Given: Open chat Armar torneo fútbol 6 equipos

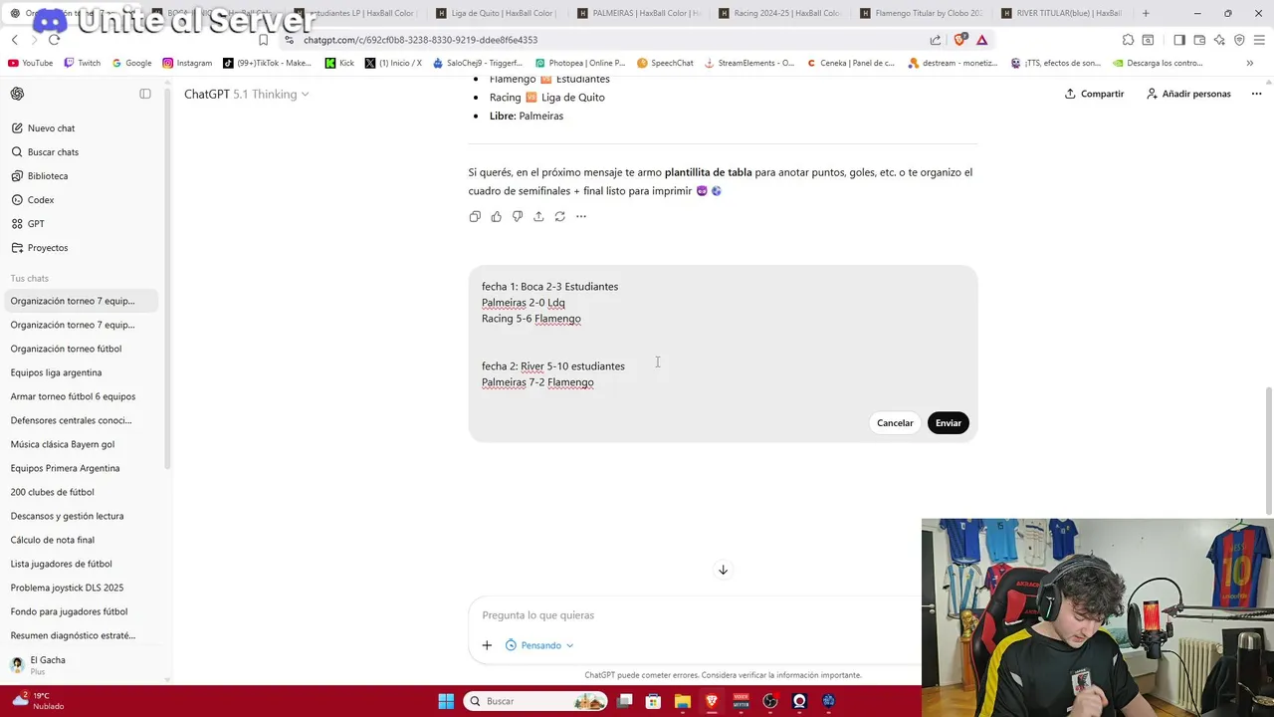Looking at the screenshot, I should (84, 396).
